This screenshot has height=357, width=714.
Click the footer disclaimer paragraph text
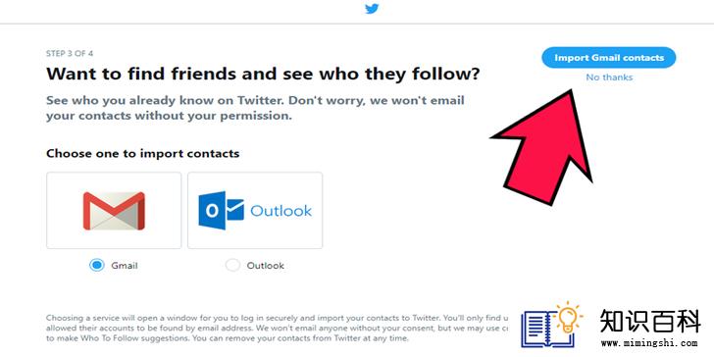pyautogui.click(x=278, y=328)
